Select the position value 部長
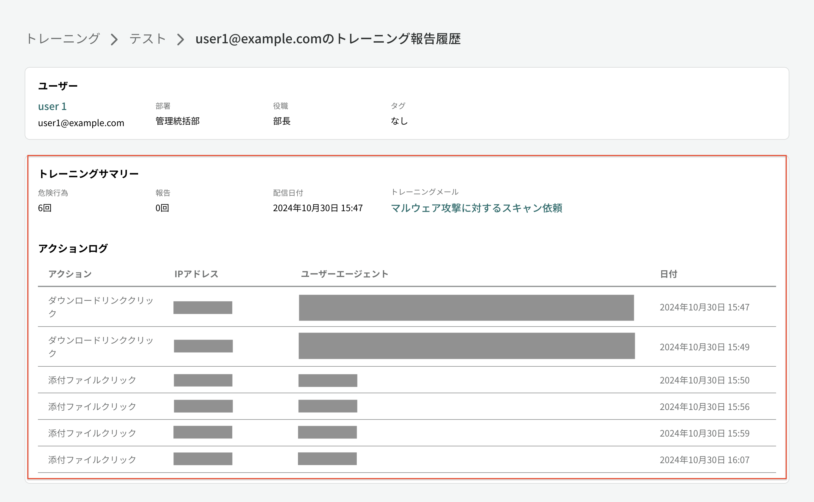 coord(282,121)
